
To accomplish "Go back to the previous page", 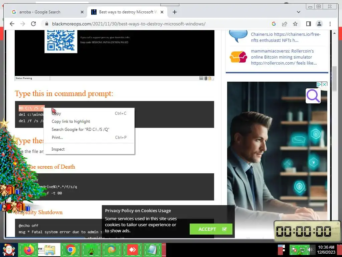I will tap(12, 24).
